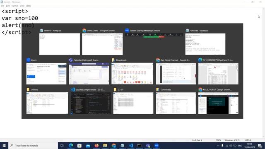Open the Notepad Format menu
This screenshot has height=149, width=265.
pyautogui.click(x=15, y=6)
